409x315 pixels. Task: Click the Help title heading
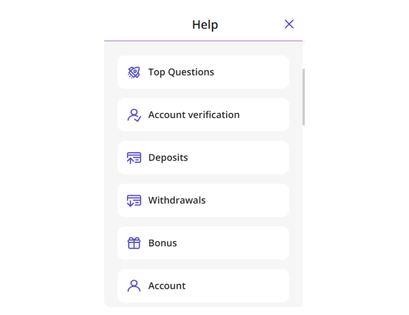click(x=205, y=25)
